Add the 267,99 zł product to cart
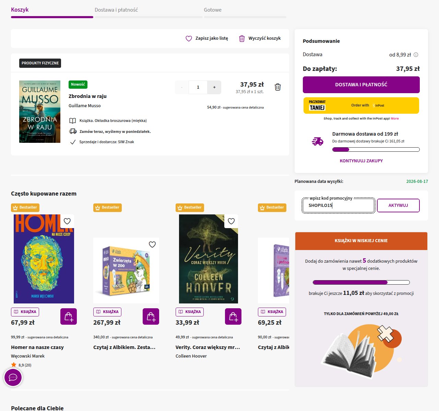This screenshot has height=411, width=439. point(151,316)
